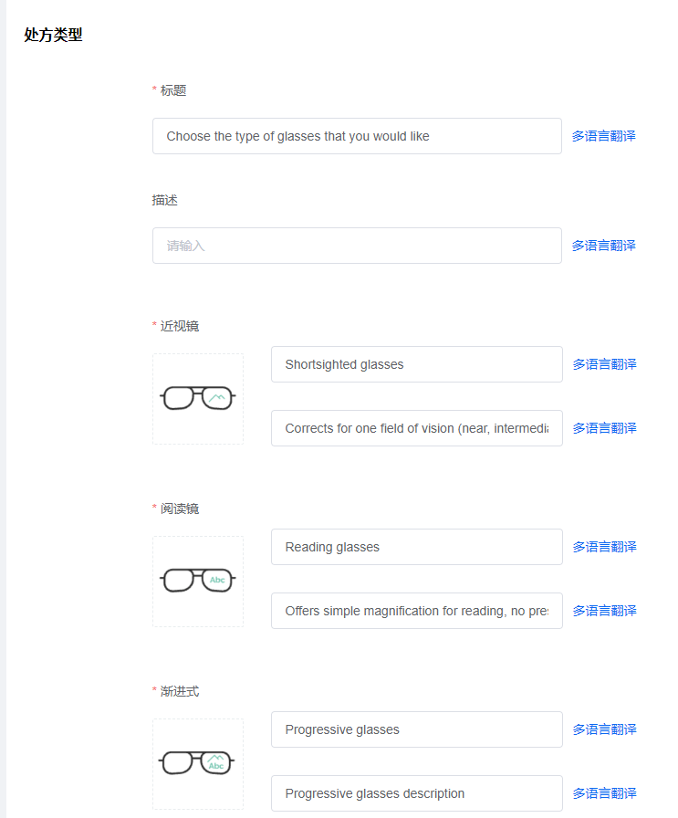Open 多语言翻译 for reading glasses description
Screen dimensions: 678x818
coord(604,611)
